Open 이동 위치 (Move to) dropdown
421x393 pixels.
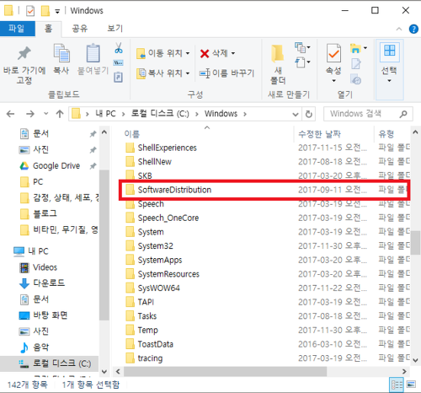pos(163,53)
